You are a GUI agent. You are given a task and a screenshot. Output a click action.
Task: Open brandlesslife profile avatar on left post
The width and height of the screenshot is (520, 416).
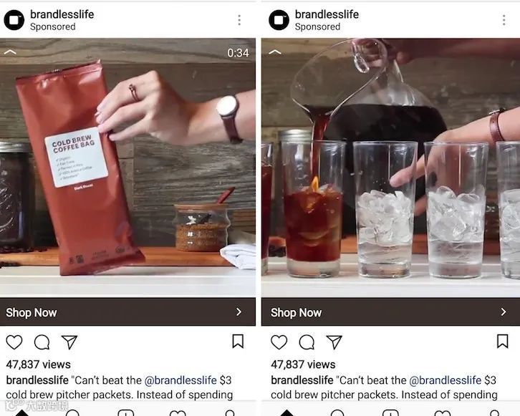[x=14, y=20]
